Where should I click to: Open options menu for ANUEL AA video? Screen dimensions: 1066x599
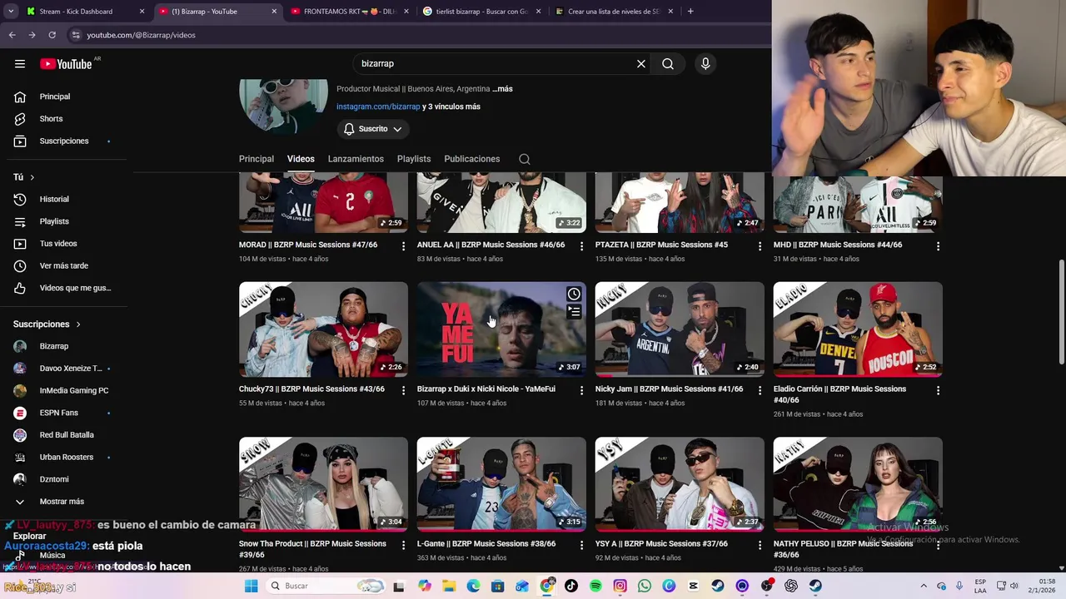pos(581,246)
